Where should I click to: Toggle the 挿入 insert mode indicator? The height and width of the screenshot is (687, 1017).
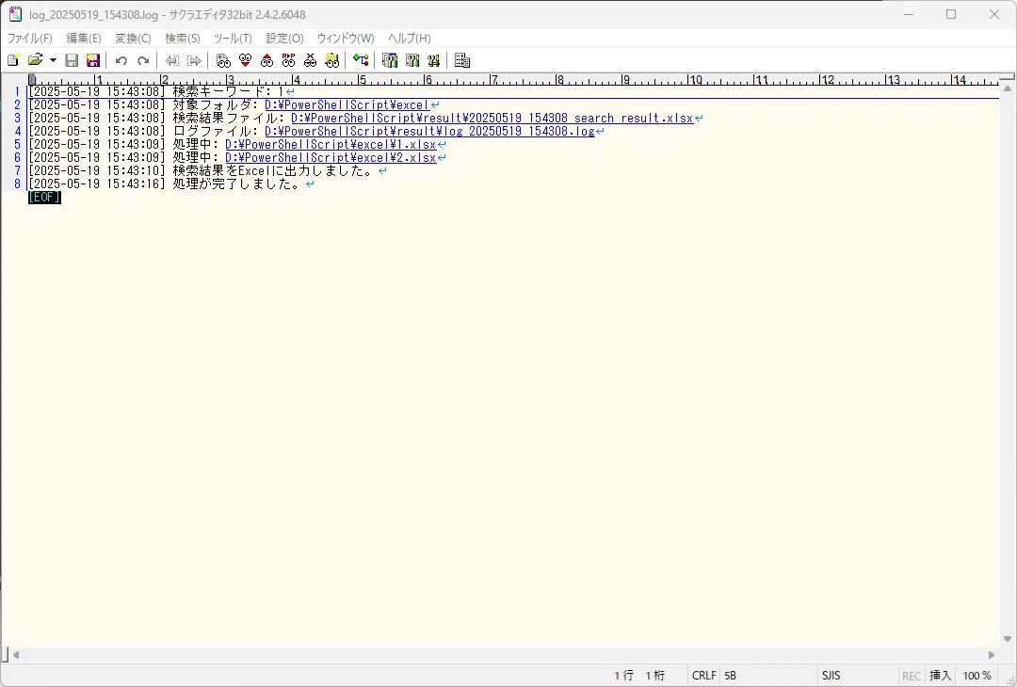pyautogui.click(x=941, y=676)
